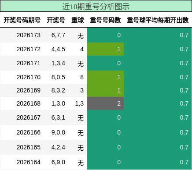
Task: Select draw numbers 1,3,4
Action: pyautogui.click(x=58, y=63)
